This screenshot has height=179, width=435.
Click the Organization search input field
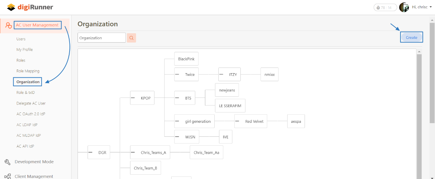pyautogui.click(x=101, y=38)
